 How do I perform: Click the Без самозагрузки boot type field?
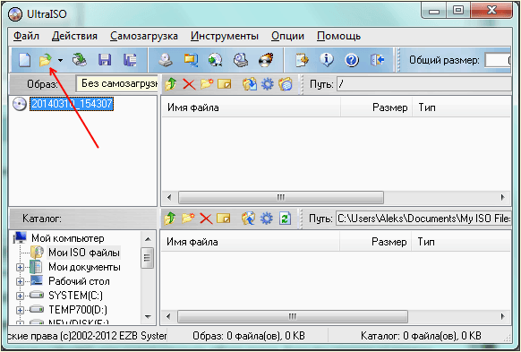[117, 83]
